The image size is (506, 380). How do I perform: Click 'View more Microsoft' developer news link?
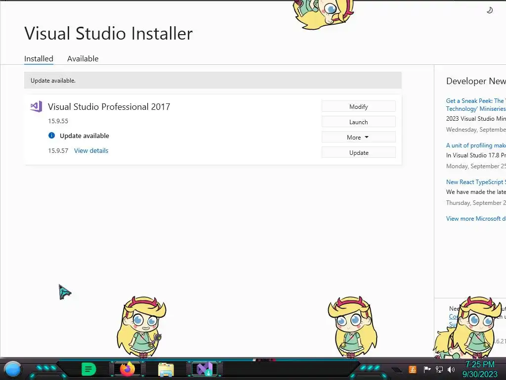(476, 218)
